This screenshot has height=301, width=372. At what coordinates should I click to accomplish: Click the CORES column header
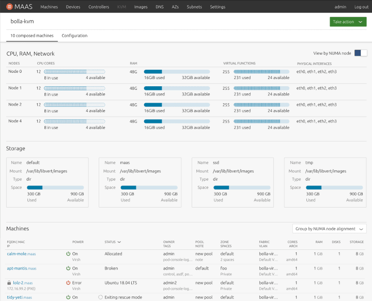292,242
